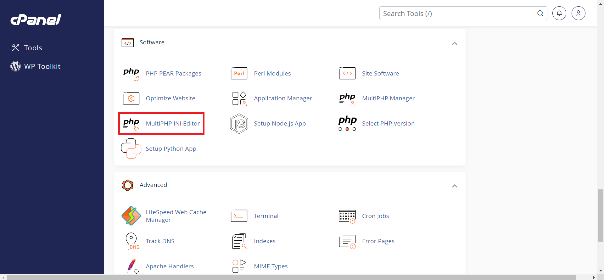Open the Perl Modules link
The width and height of the screenshot is (604, 280).
point(272,73)
